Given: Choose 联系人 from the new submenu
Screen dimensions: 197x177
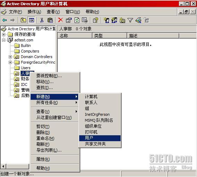Looking at the screenshot, I should pyautogui.click(x=100, y=103).
